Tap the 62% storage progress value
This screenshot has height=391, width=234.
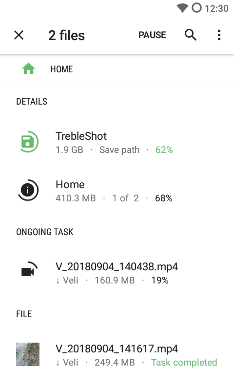coord(164,150)
